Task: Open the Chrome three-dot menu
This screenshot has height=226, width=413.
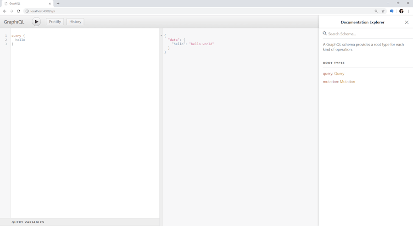Action: (x=408, y=11)
